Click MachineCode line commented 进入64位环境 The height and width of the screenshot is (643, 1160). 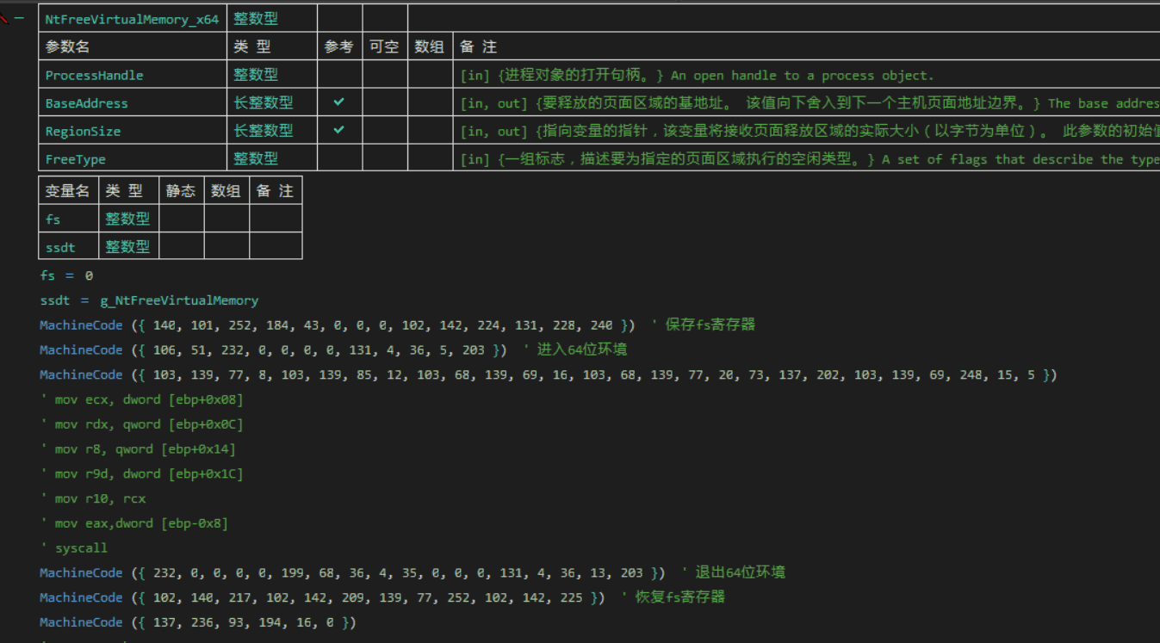[x=333, y=349]
